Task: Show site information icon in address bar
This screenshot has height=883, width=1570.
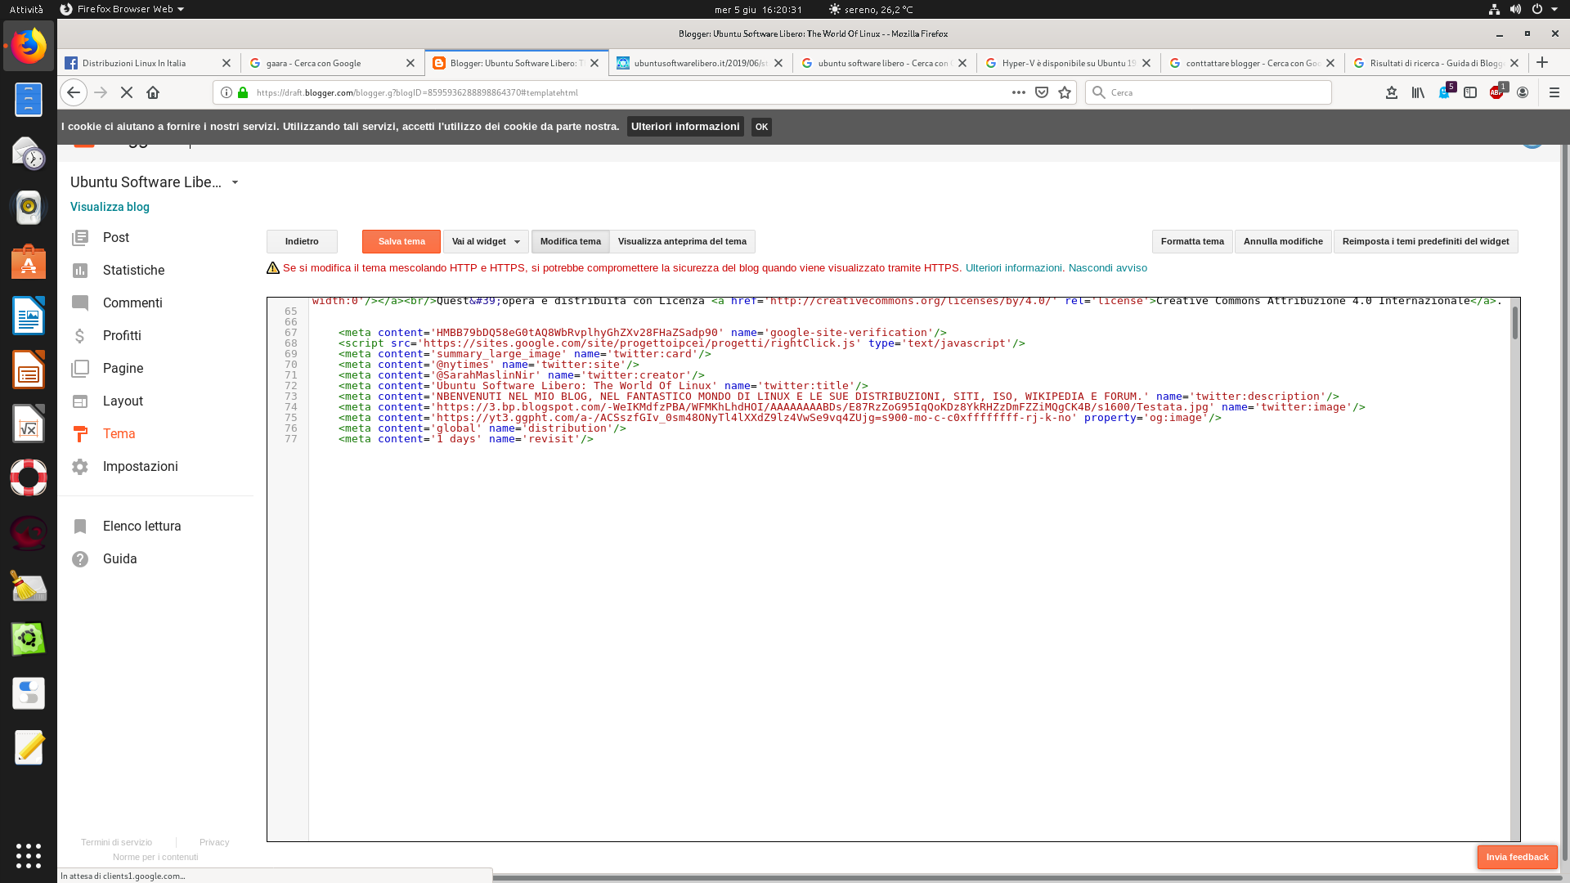Action: click(x=227, y=92)
